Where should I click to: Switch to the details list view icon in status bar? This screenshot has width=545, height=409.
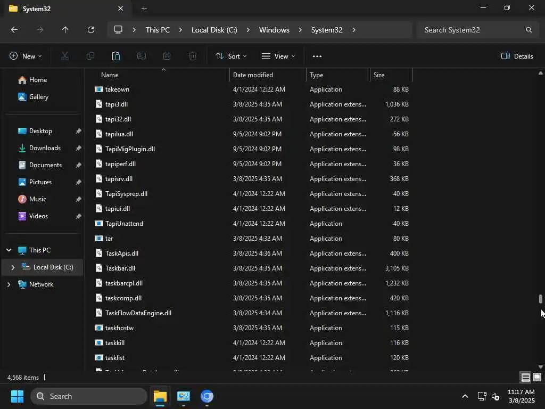pos(525,377)
